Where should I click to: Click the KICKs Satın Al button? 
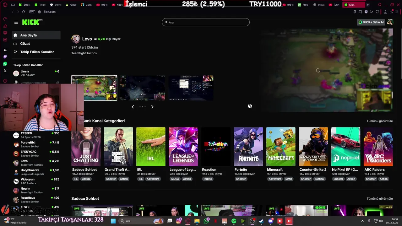371,22
